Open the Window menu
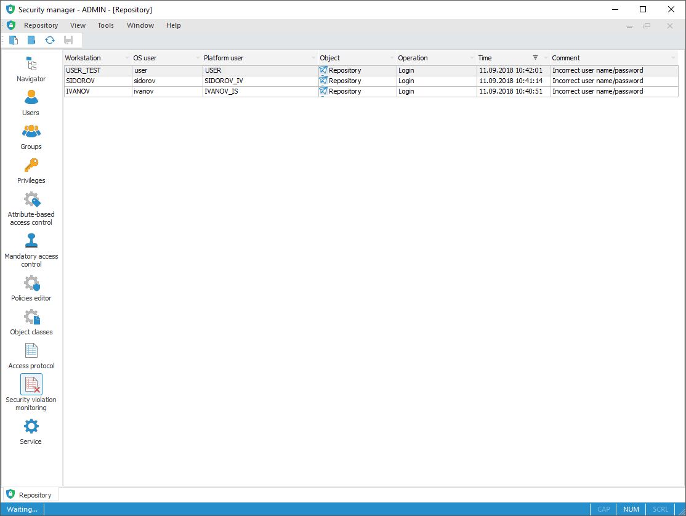This screenshot has width=686, height=516. click(140, 25)
